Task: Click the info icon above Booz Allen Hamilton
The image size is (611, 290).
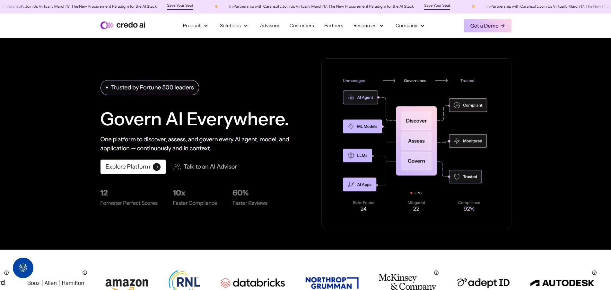Action: click(x=84, y=273)
